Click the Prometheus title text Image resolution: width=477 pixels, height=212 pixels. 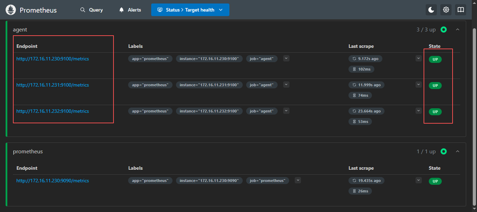click(38, 10)
